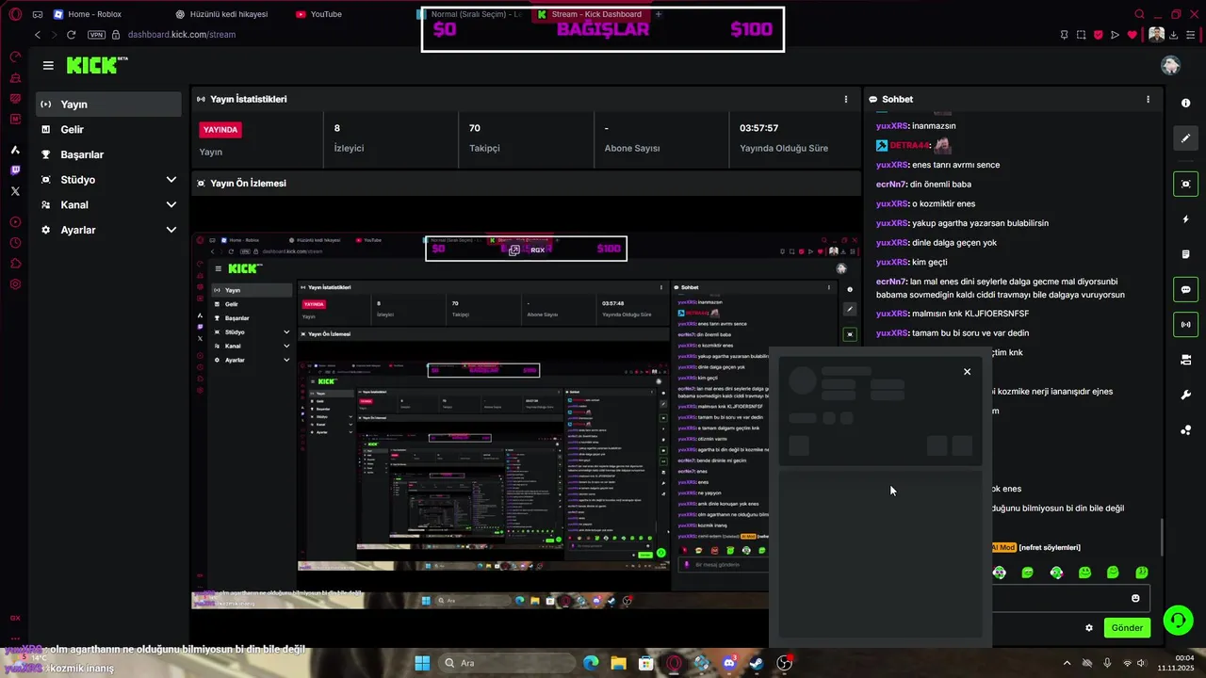1206x678 pixels.
Task: Click the pencil edit icon in right toolbar
Action: pyautogui.click(x=1185, y=137)
